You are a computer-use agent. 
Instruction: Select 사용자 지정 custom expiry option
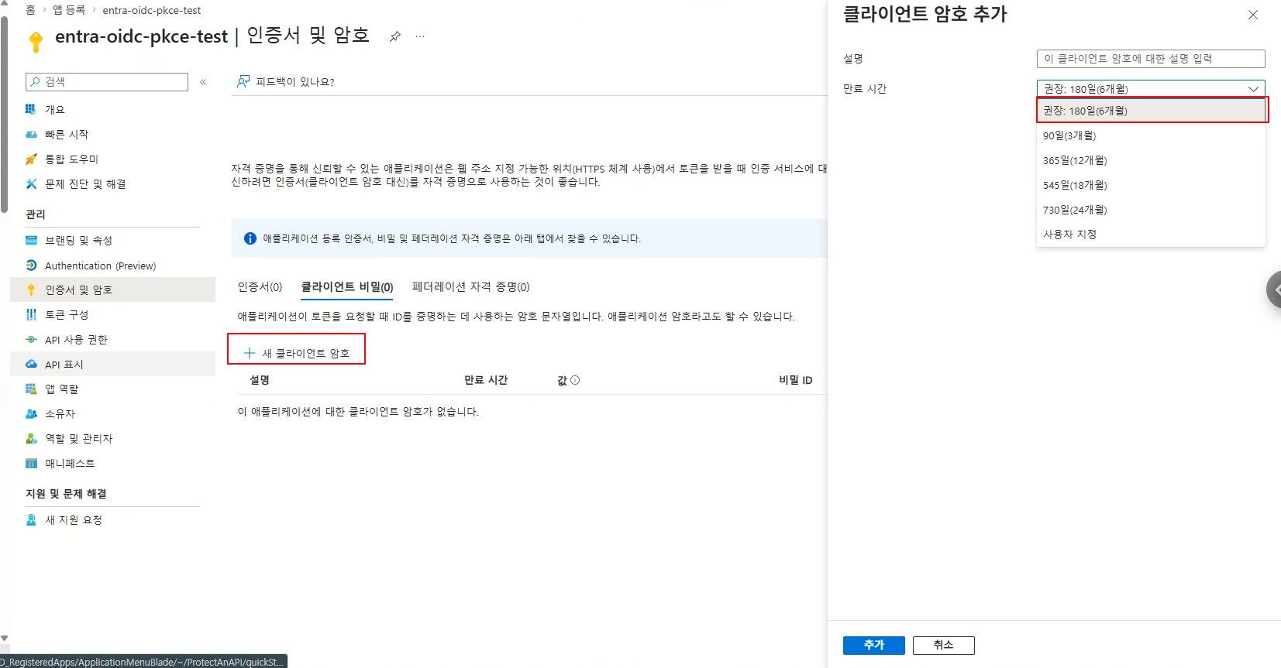[x=1151, y=234]
